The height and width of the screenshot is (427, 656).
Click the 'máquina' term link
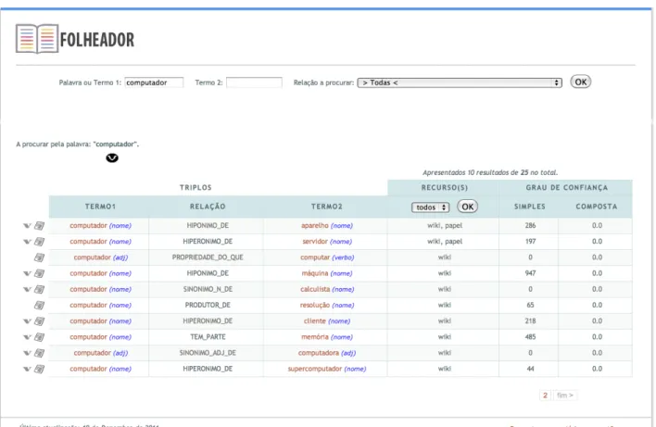(315, 273)
